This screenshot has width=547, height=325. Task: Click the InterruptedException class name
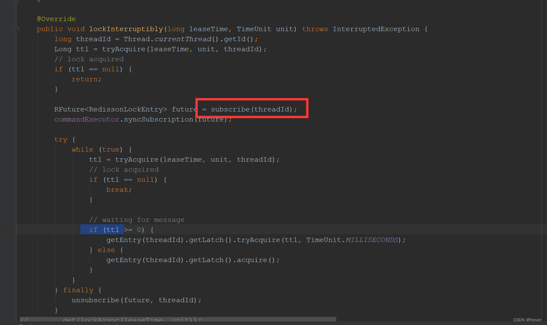(x=376, y=29)
